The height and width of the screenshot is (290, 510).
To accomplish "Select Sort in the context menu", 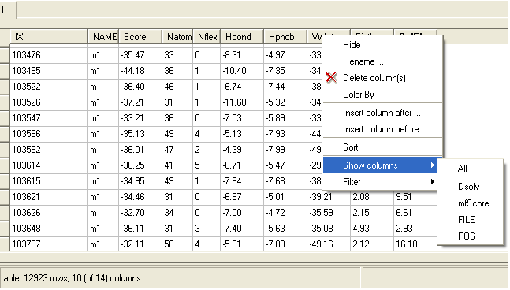I will point(350,147).
